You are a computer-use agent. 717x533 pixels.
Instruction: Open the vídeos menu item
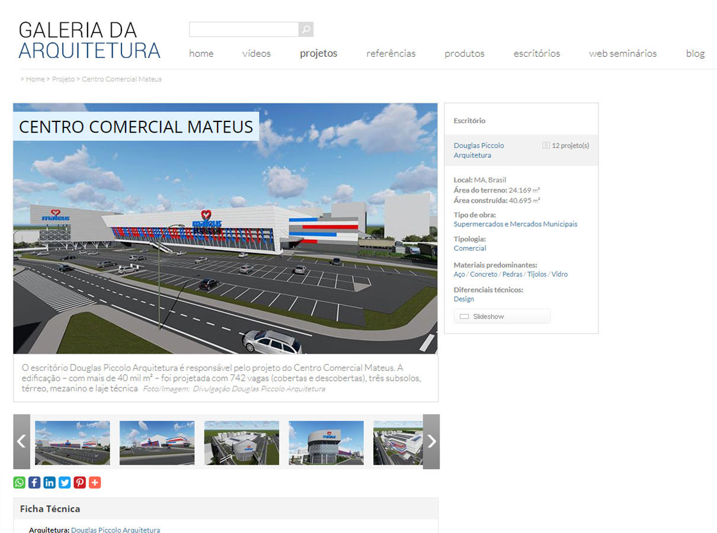click(257, 53)
